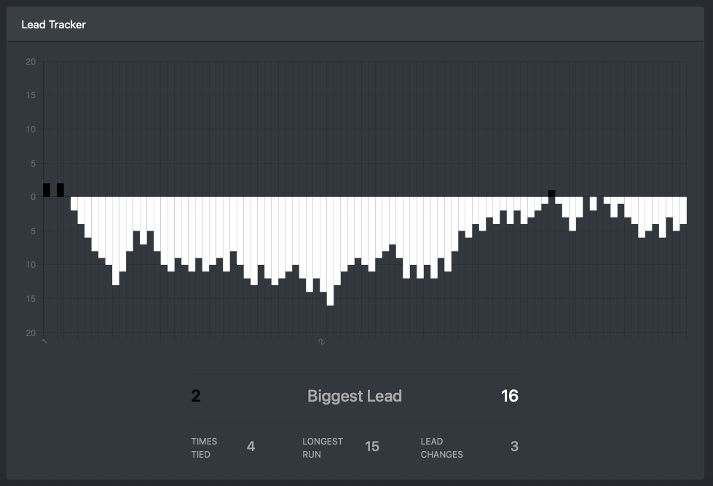Click the Longest Run value 15
This screenshot has height=486, width=713.
pyautogui.click(x=372, y=447)
